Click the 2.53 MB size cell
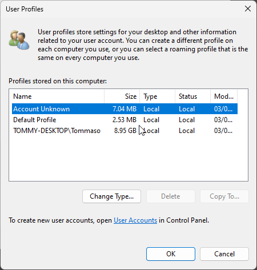The width and height of the screenshot is (257, 270). (125, 120)
